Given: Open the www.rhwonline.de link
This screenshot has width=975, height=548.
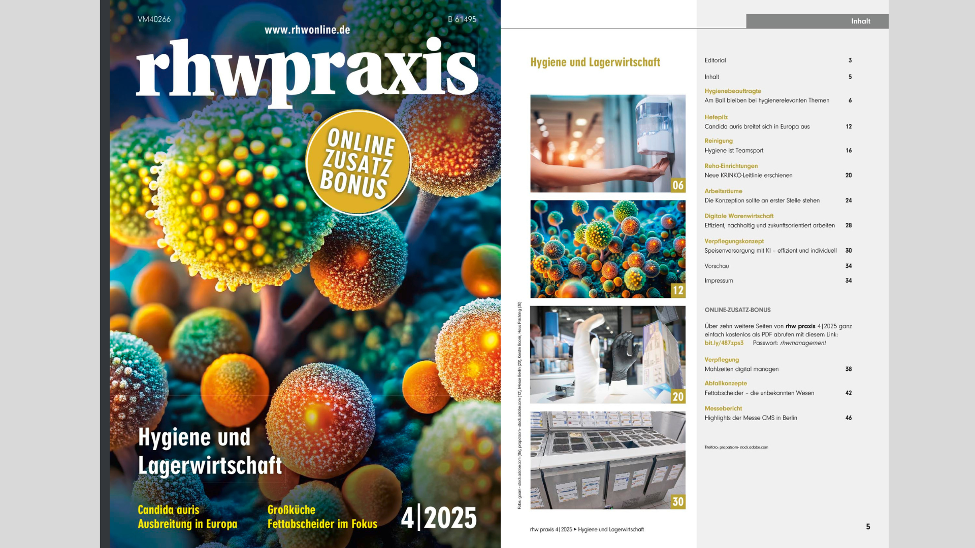Looking at the screenshot, I should point(307,30).
